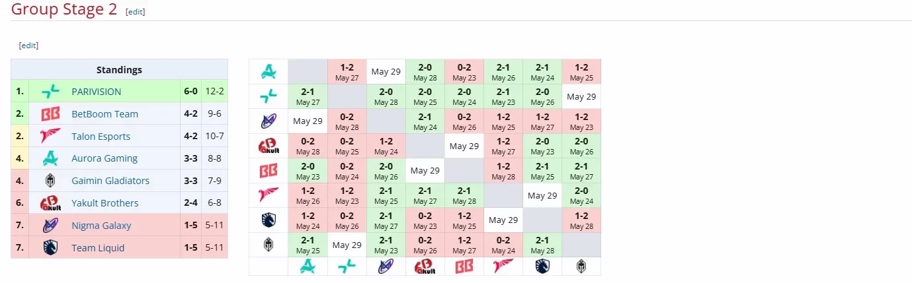The height and width of the screenshot is (283, 912).
Task: Click the Yakult Brothers logo in Standings
Action: 50,203
